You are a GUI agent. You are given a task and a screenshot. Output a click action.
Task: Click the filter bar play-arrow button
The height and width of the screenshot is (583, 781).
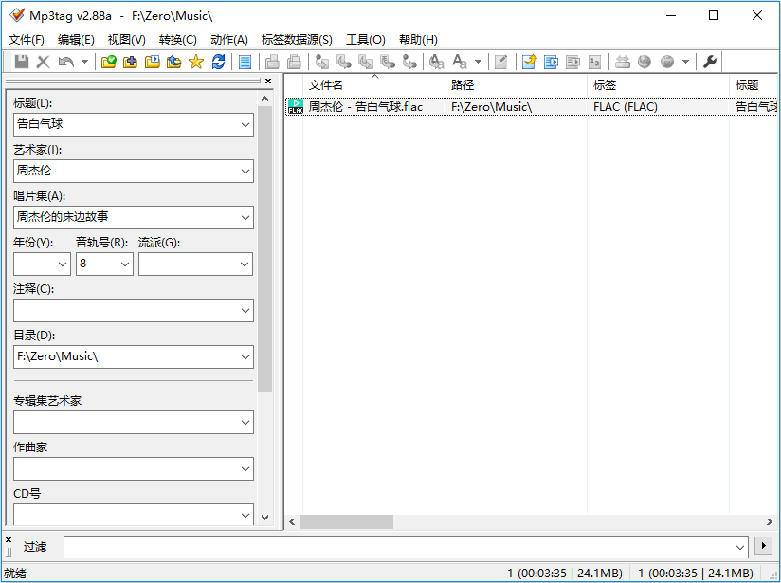764,546
